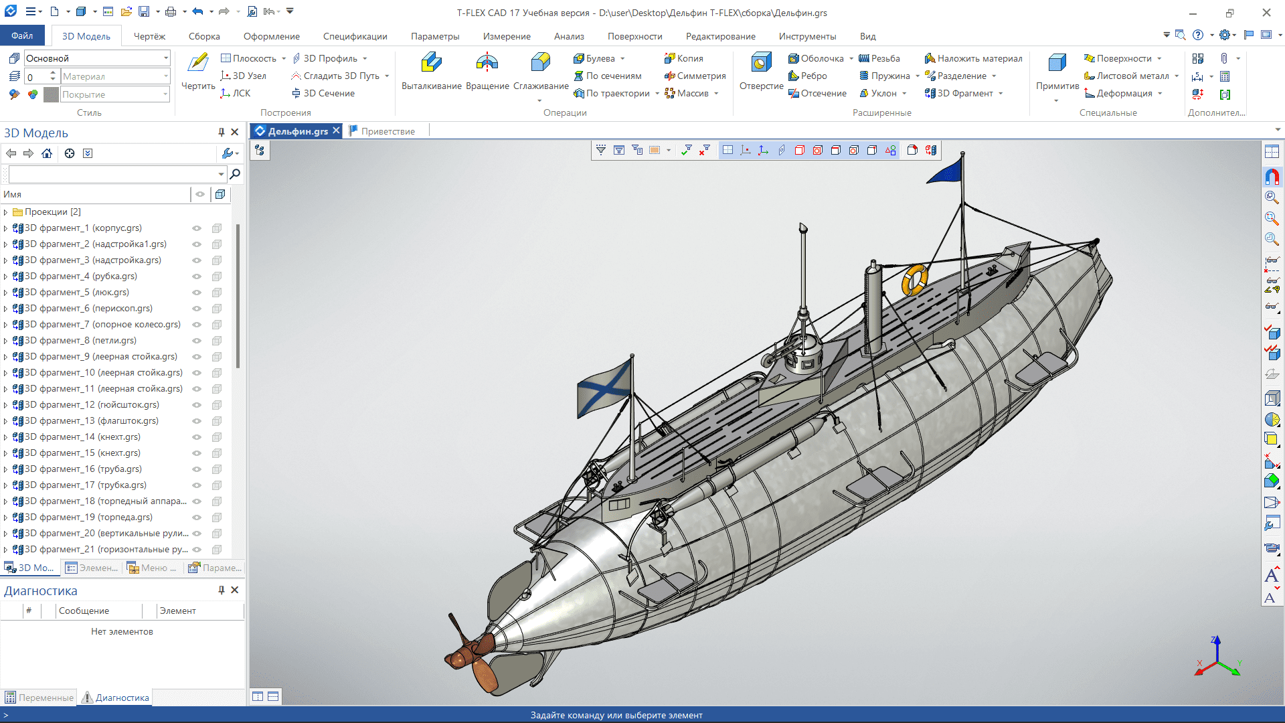Choose the Сглаживание blend tool
Screen dimensions: 1285x723
coord(541,72)
